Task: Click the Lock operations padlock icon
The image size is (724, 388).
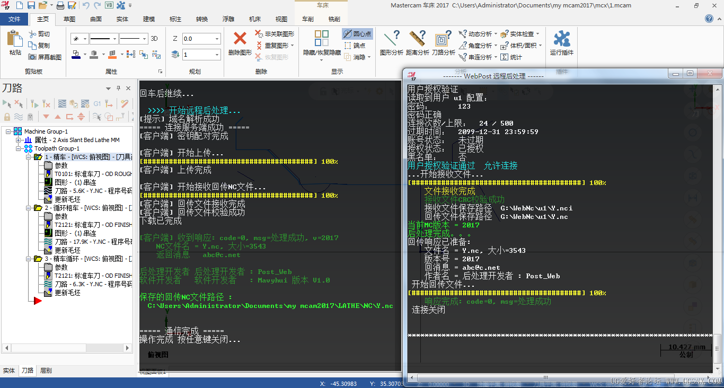Action: click(x=7, y=117)
